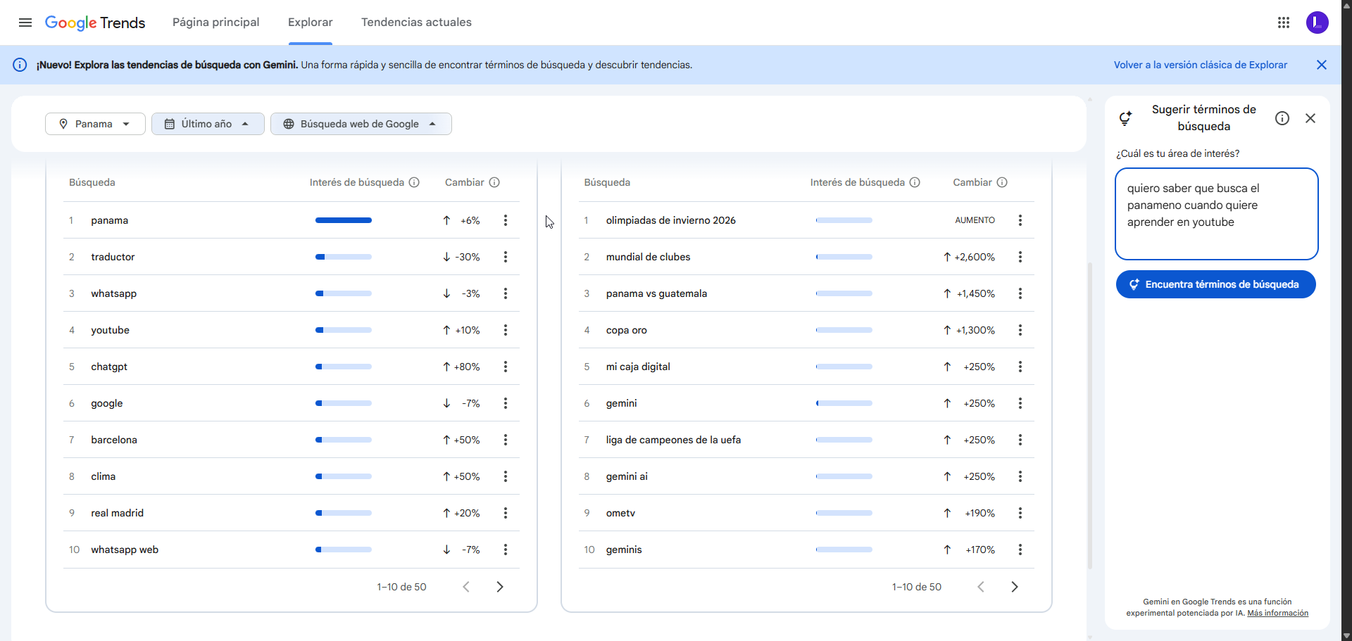Go to next page of right table
This screenshot has width=1352, height=641.
(1015, 587)
